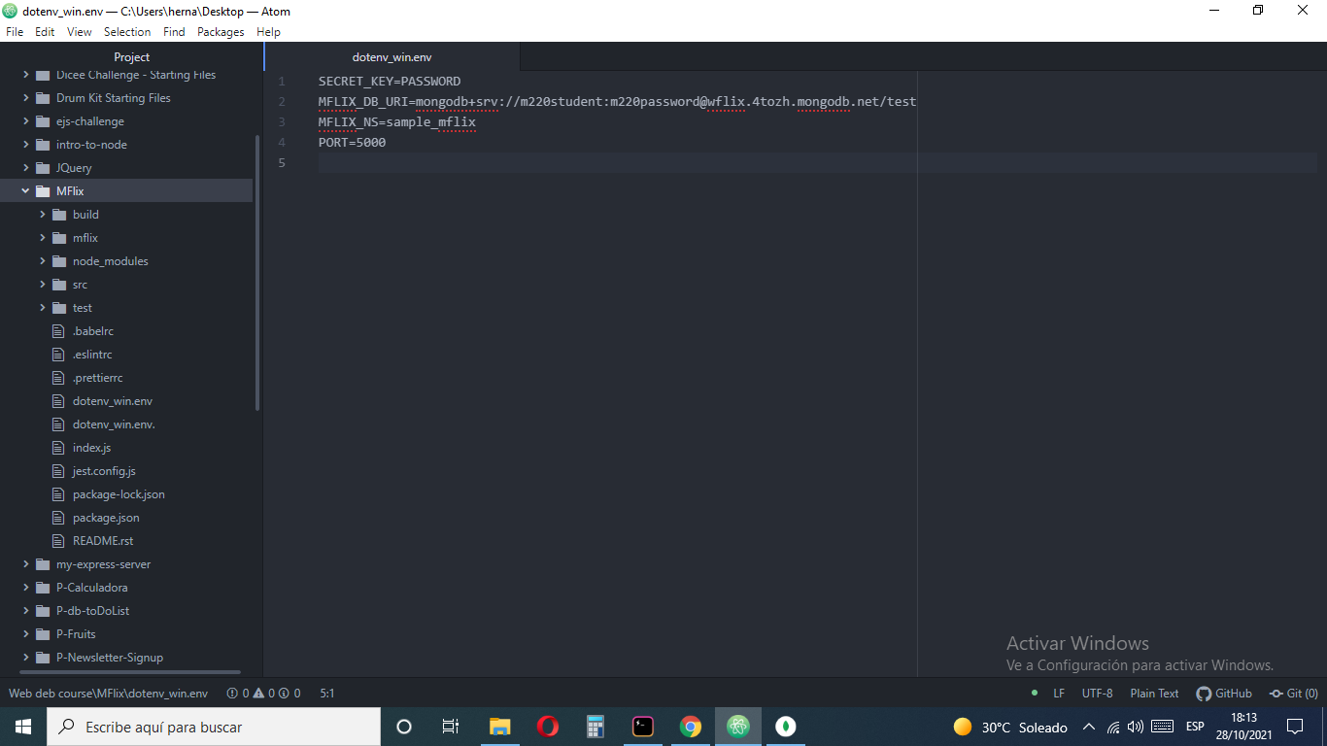Open the Git (0) status indicator
Viewport: 1327px width, 746px height.
point(1294,694)
